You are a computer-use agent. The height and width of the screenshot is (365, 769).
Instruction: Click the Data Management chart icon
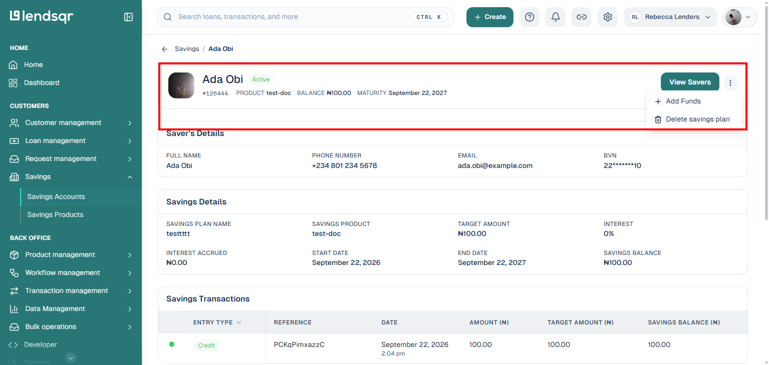pos(15,309)
